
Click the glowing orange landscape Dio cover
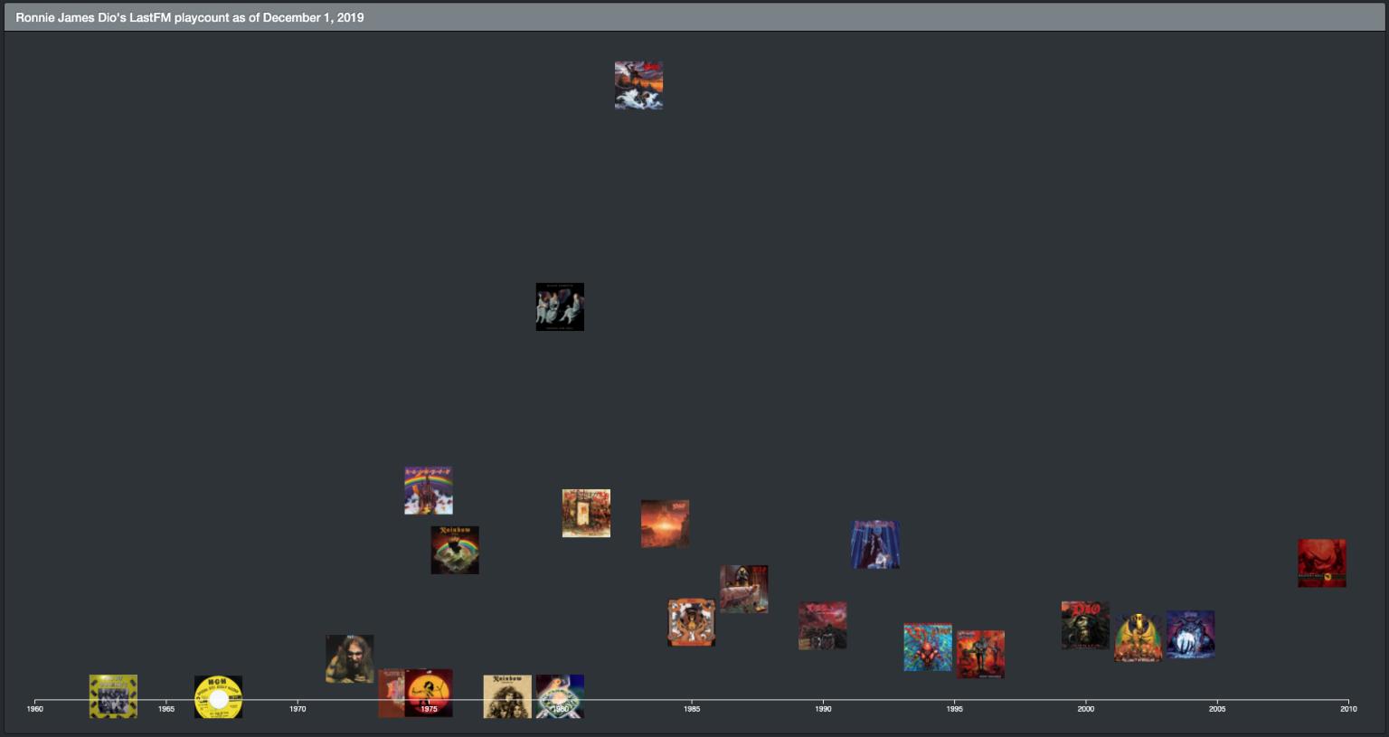point(665,524)
